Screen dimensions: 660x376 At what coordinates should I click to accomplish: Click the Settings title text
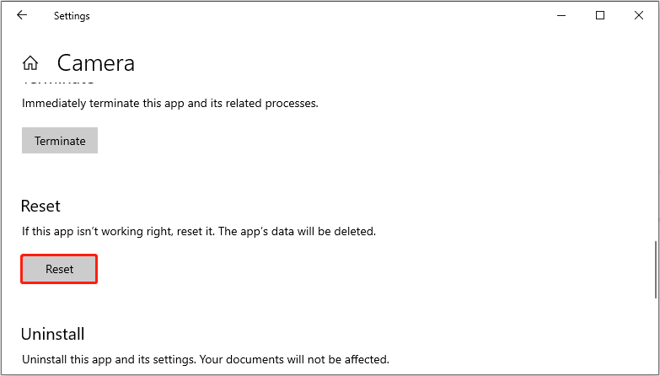tap(72, 16)
